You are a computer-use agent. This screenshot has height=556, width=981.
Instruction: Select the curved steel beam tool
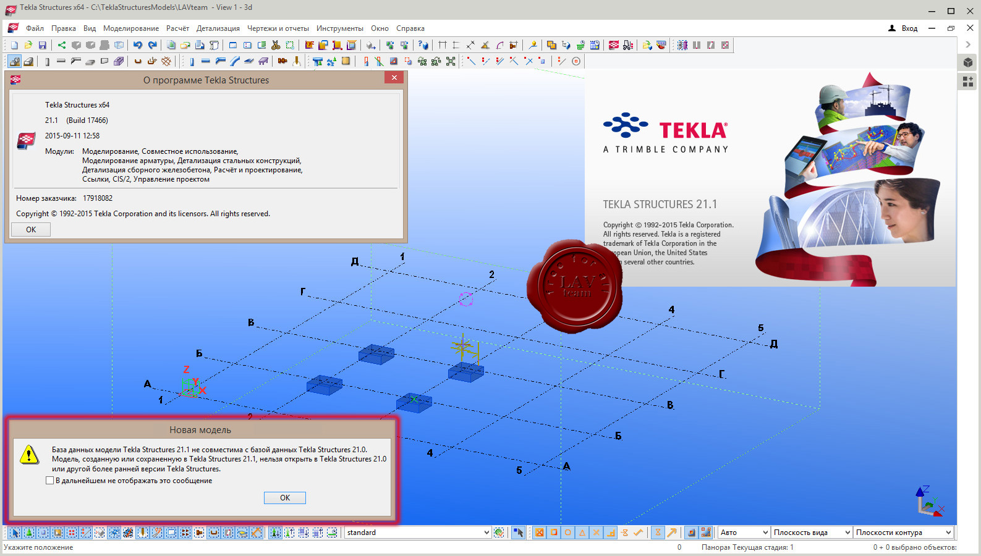[235, 61]
